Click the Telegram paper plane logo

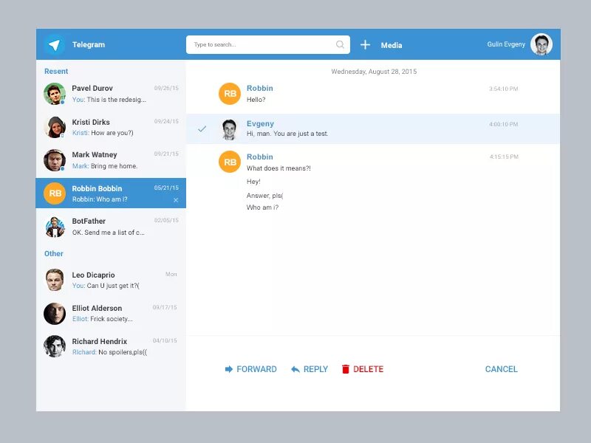click(54, 45)
